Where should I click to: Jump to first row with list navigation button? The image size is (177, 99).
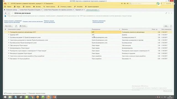(165, 91)
